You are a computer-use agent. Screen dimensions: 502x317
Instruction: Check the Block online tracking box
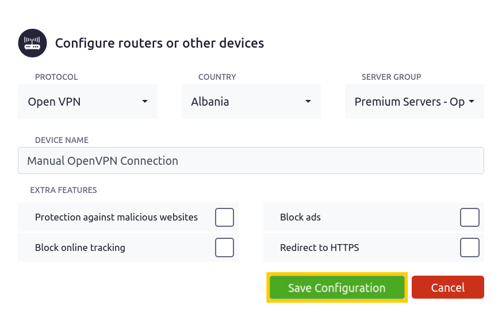224,248
